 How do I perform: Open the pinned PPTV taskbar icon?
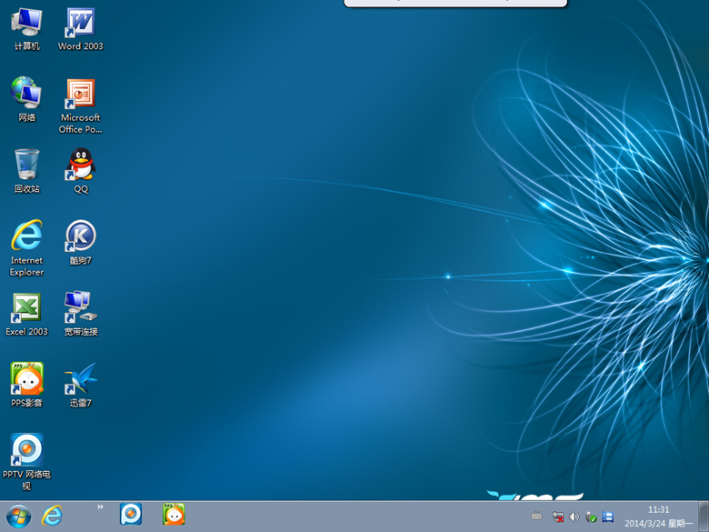[x=131, y=515]
